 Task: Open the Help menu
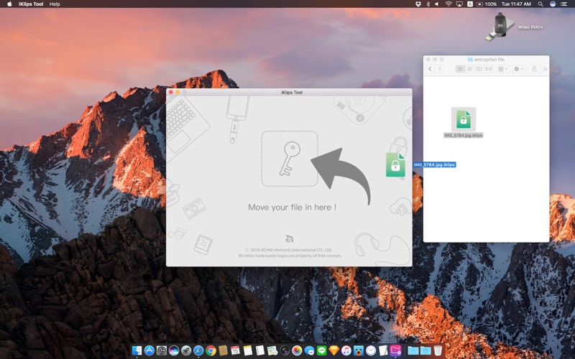pos(55,4)
